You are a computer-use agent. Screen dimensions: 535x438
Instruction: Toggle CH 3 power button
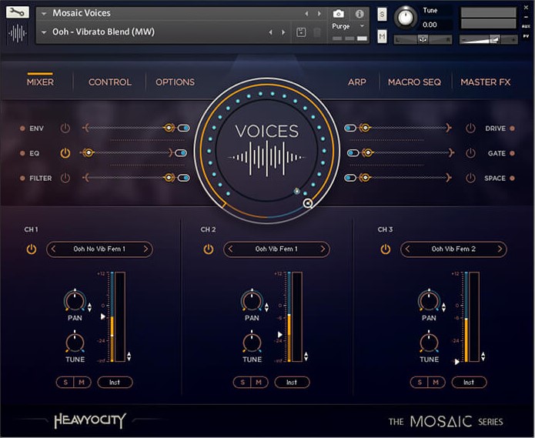click(386, 249)
